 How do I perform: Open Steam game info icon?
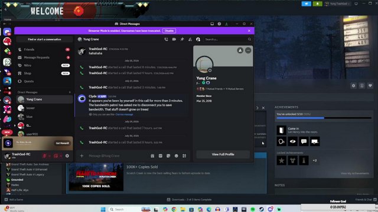click(362, 85)
